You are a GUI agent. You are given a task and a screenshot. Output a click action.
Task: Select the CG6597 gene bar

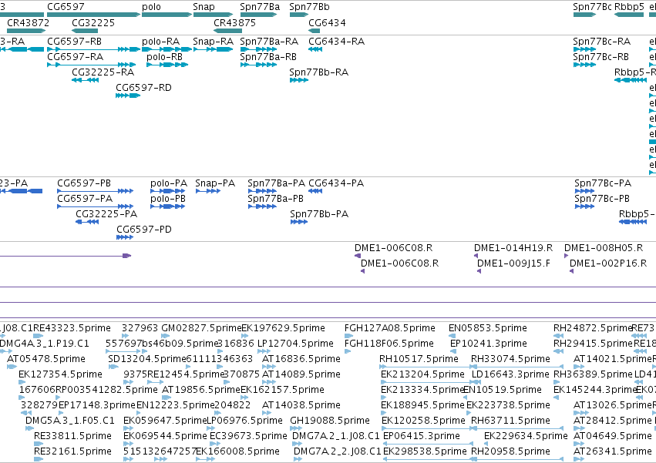coord(94,15)
